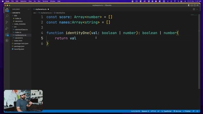Click the webcam overlay thumbnail
The width and height of the screenshot is (203, 114).
(23, 101)
